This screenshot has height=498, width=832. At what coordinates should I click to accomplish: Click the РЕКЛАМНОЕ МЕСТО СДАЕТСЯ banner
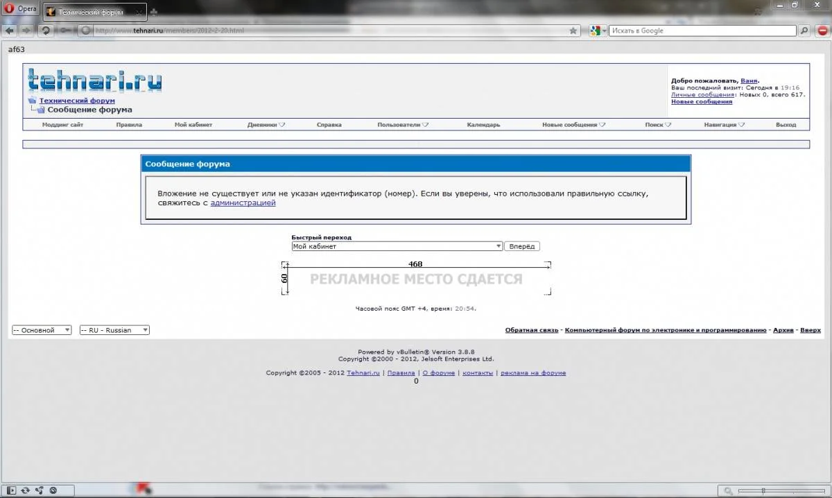click(416, 279)
